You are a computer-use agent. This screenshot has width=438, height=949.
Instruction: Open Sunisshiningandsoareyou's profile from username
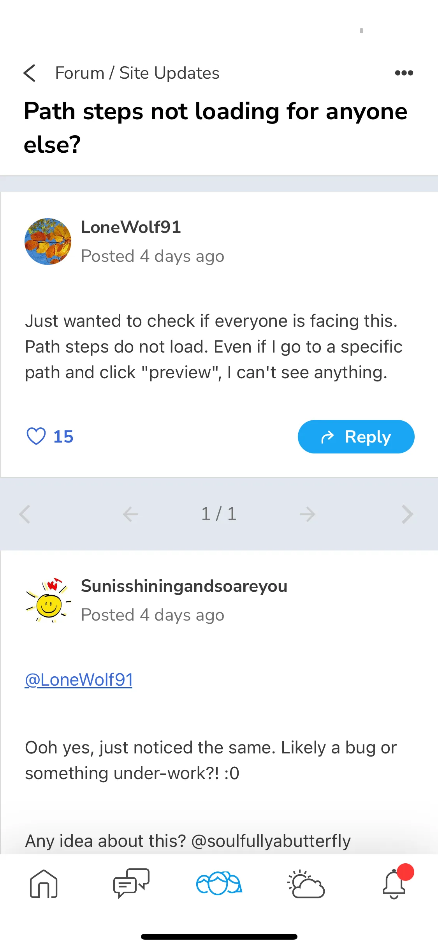pos(184,586)
